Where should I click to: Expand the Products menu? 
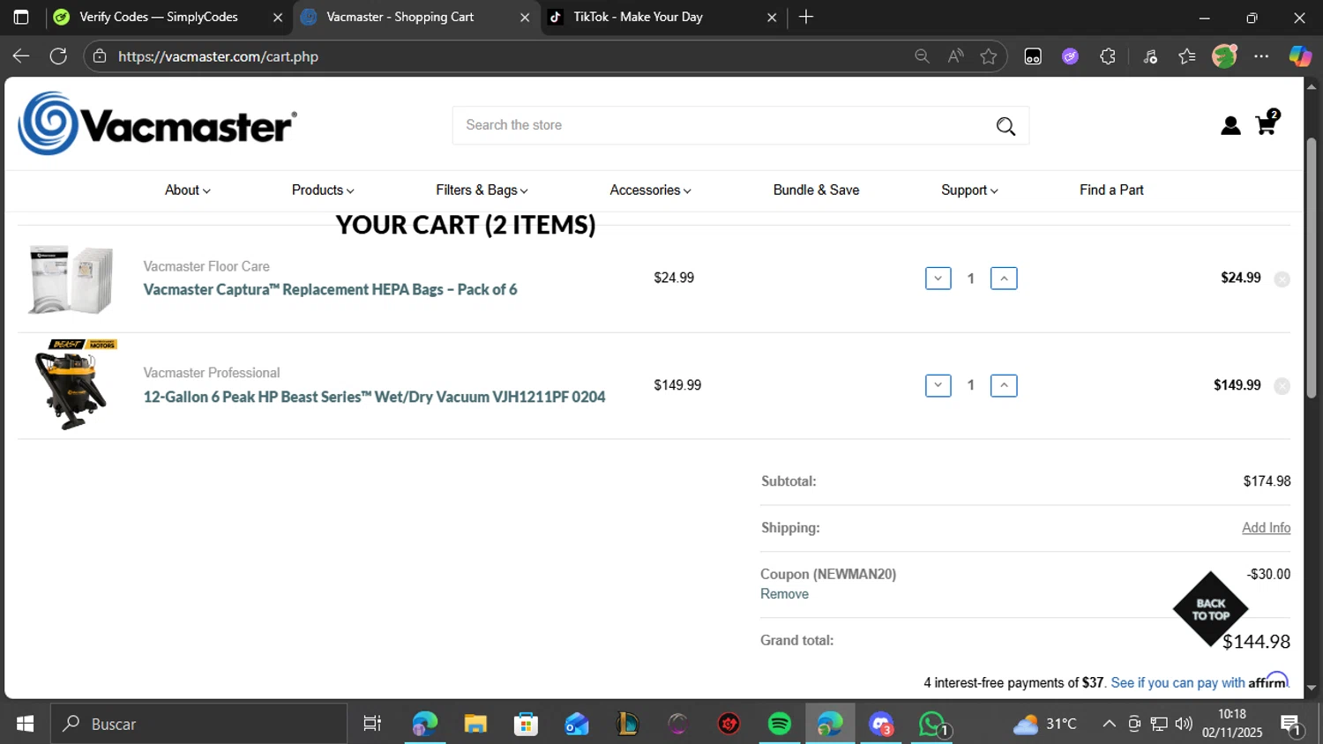pos(323,190)
